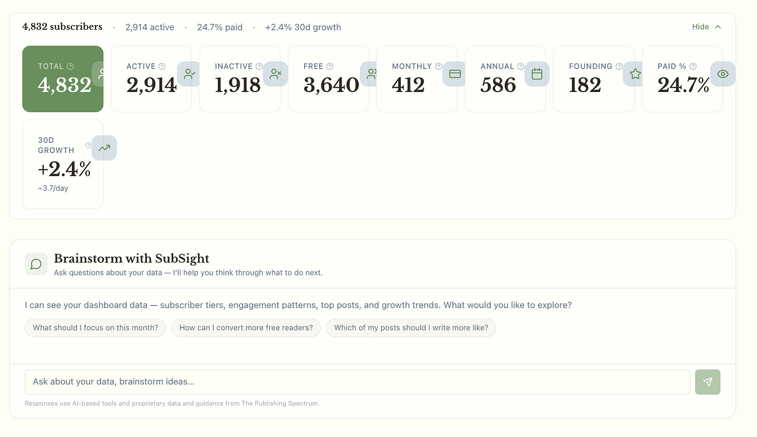Click the Founding value 182
The width and height of the screenshot is (757, 437).
pyautogui.click(x=585, y=85)
